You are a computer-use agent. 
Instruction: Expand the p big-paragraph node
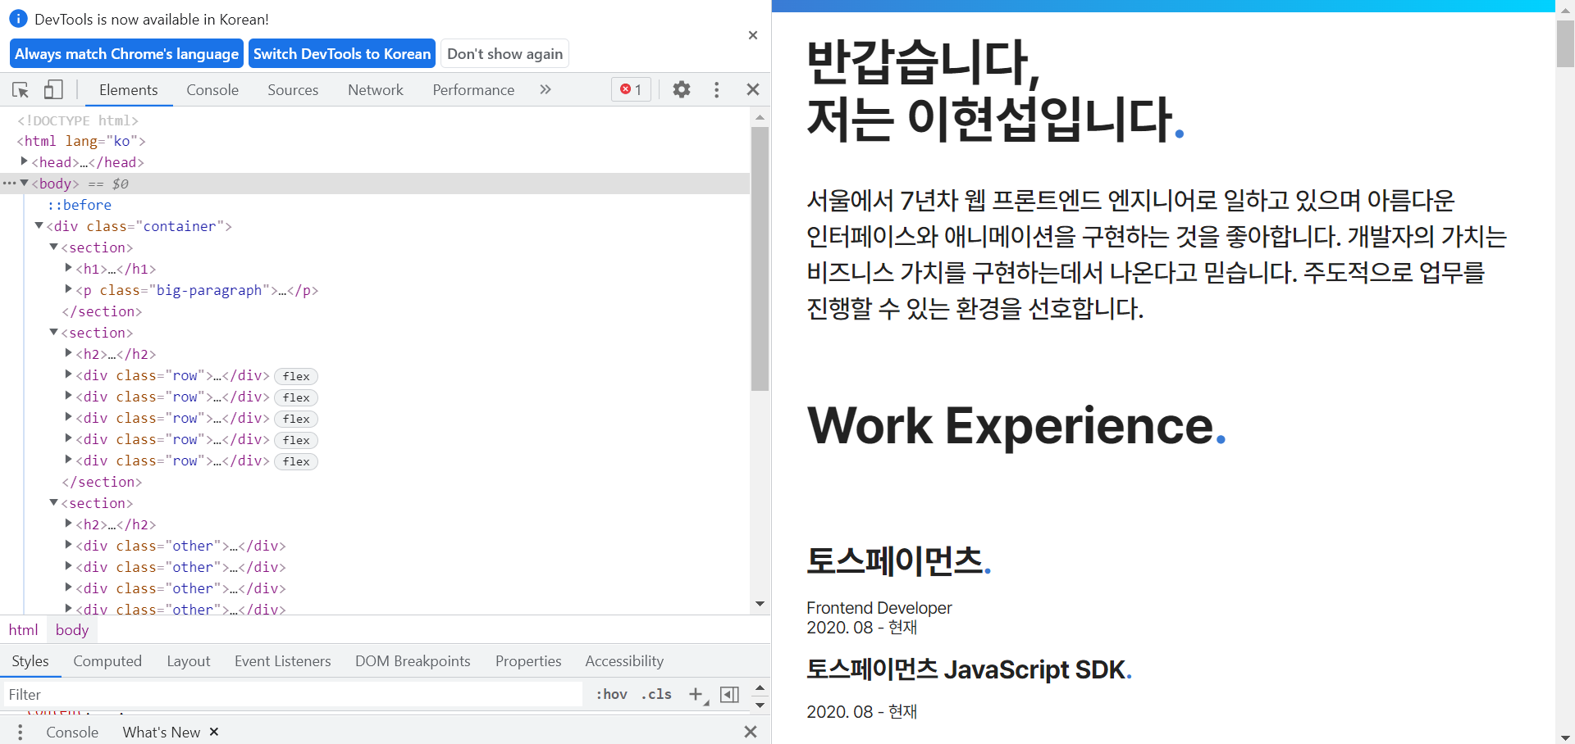point(68,289)
